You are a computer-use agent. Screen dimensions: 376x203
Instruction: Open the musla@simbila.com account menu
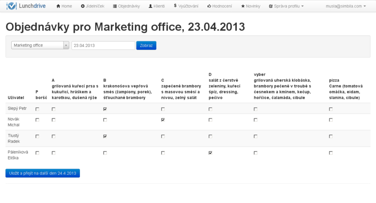click(x=345, y=6)
